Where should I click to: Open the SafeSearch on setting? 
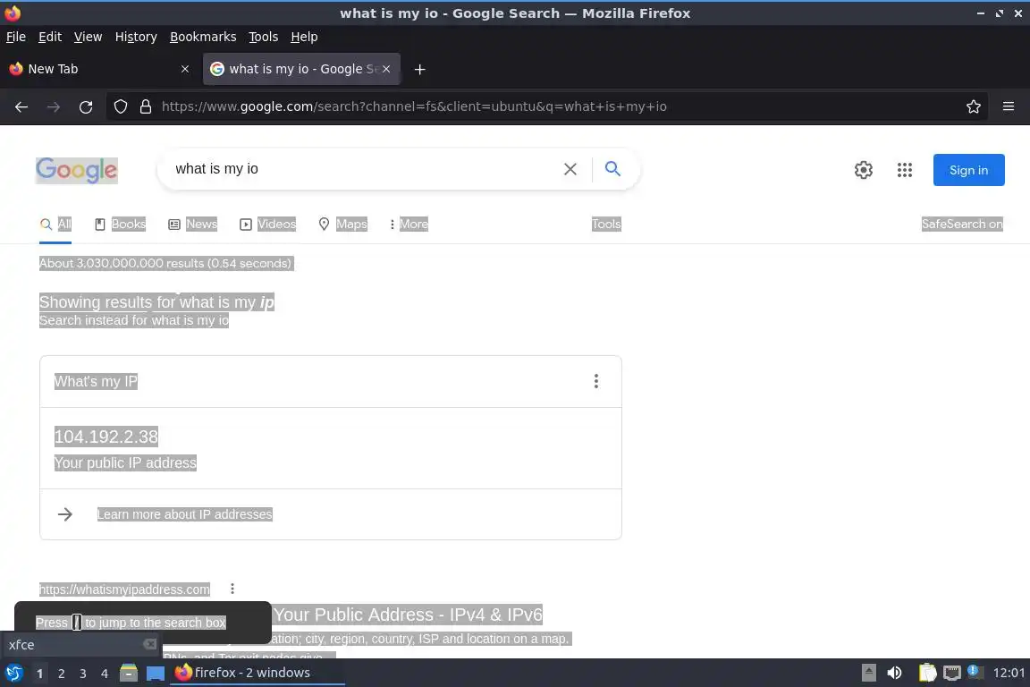[x=962, y=225]
